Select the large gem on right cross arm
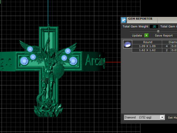Screen dimensions: 177x133 (73, 61)
